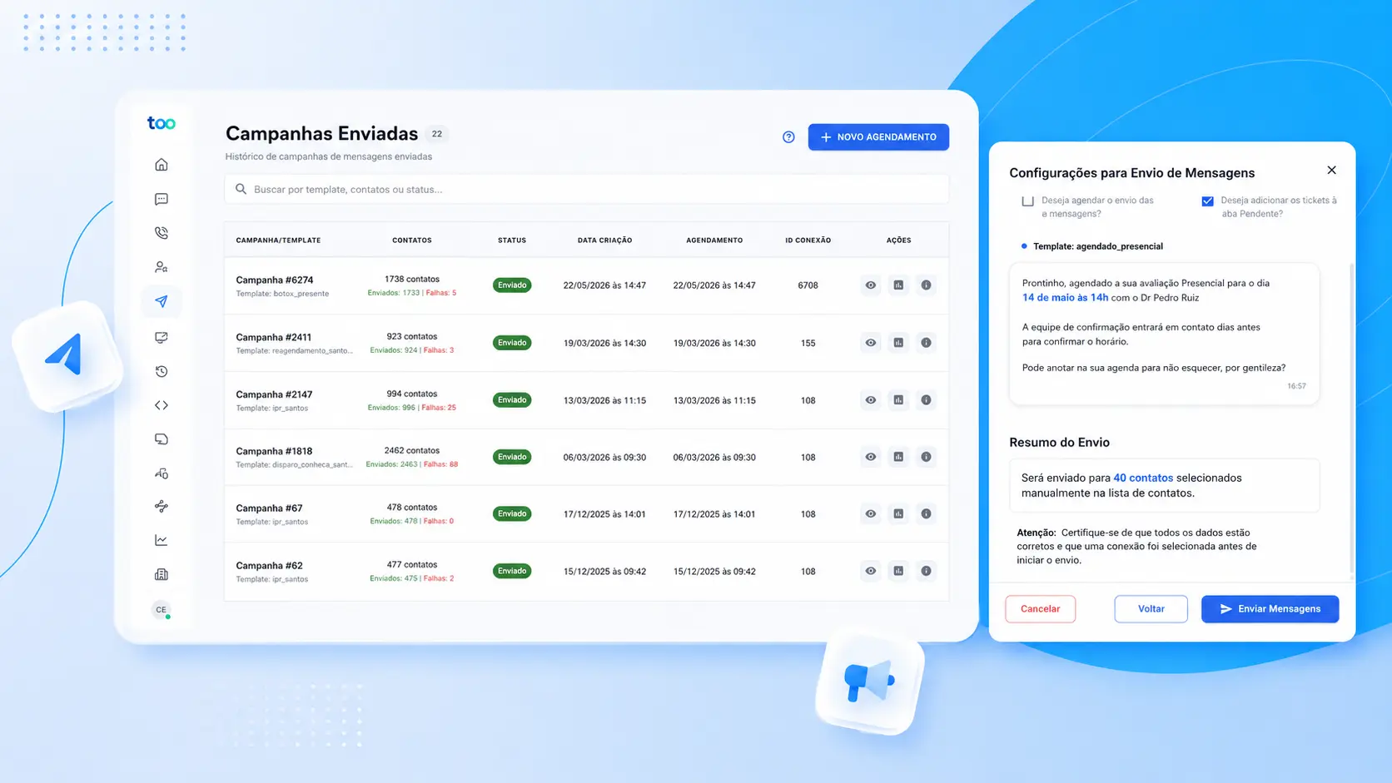This screenshot has width=1392, height=783.
Task: Close the Configurações para Envio panel
Action: 1332,171
